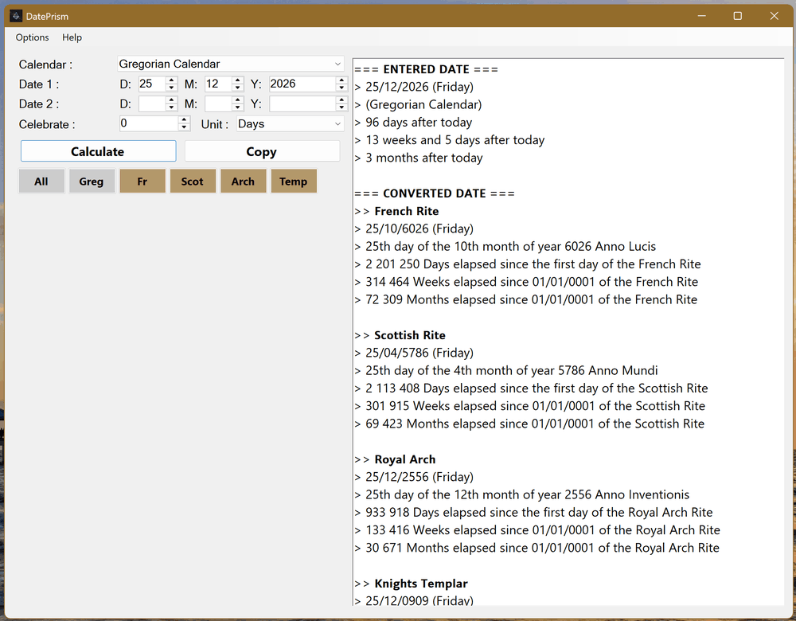Close the DatePrism window
The width and height of the screenshot is (796, 621).
click(775, 16)
